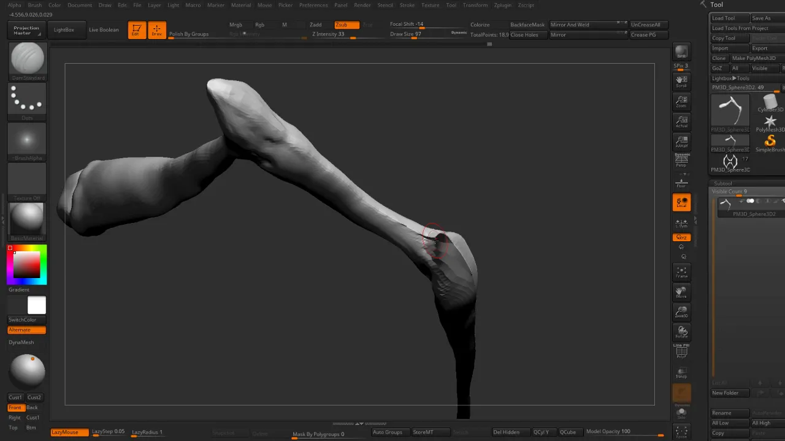This screenshot has height=441, width=785.
Task: Activate the Zoom canvas tool
Action: [681, 101]
